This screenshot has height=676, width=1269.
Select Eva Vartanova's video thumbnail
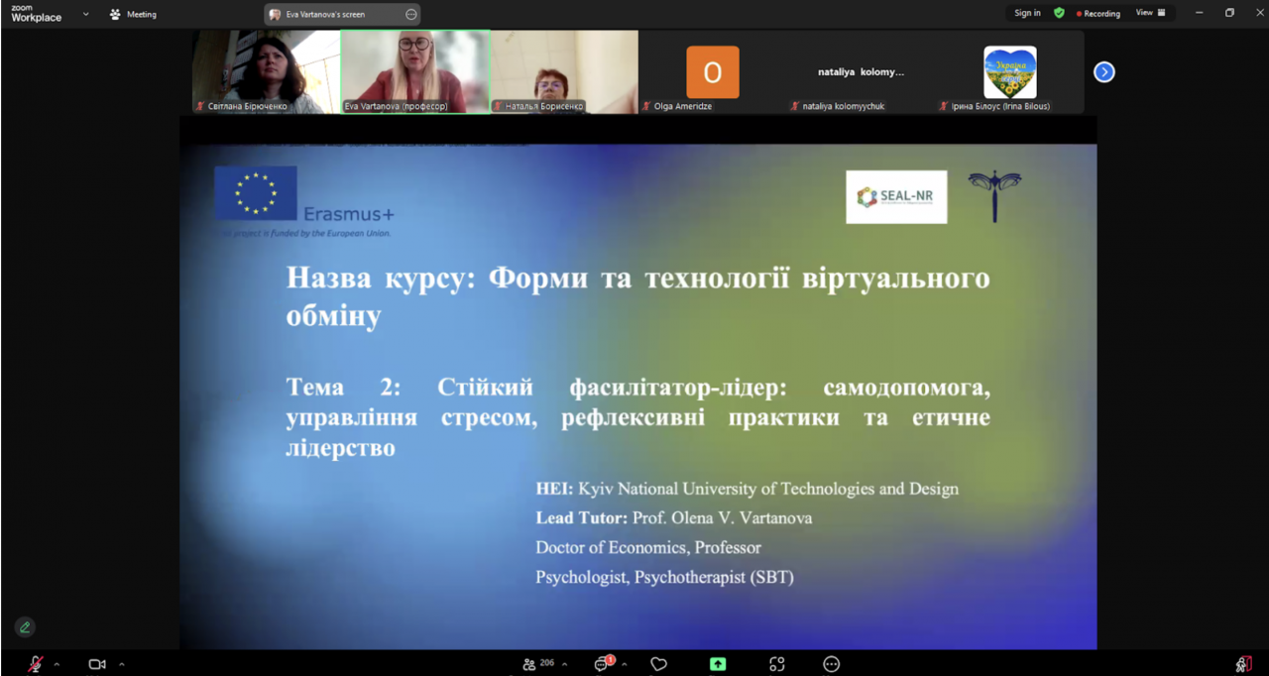pos(415,71)
